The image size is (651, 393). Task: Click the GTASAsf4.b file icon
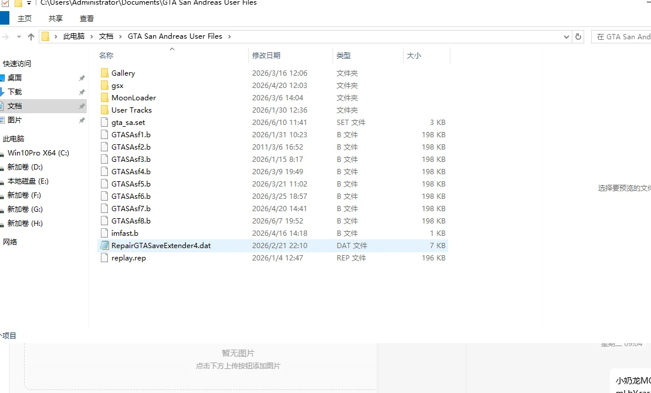[104, 172]
